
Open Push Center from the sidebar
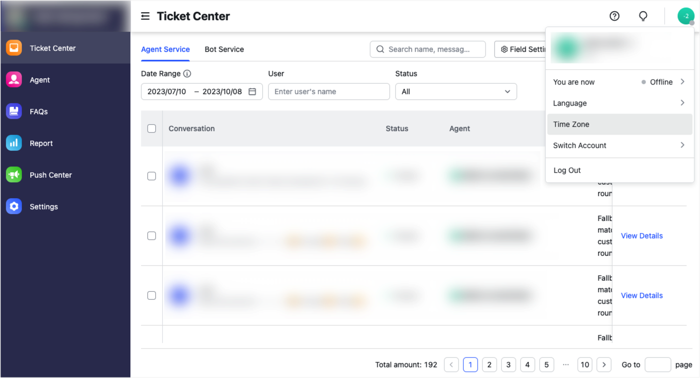coord(13,174)
